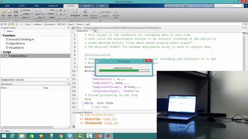Viewport: 248px width, 139px height.
Task: Click Run and Advance
Action: [93, 14]
